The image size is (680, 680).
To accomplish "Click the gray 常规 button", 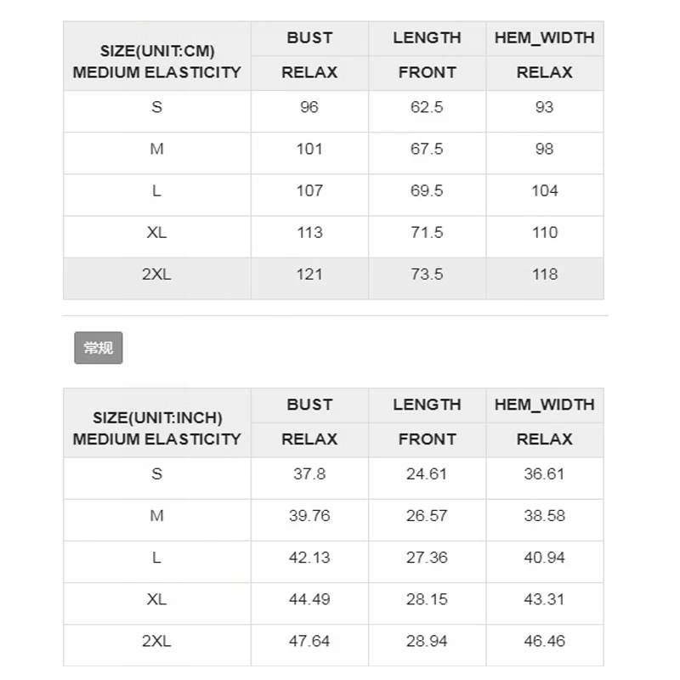I will [x=99, y=348].
